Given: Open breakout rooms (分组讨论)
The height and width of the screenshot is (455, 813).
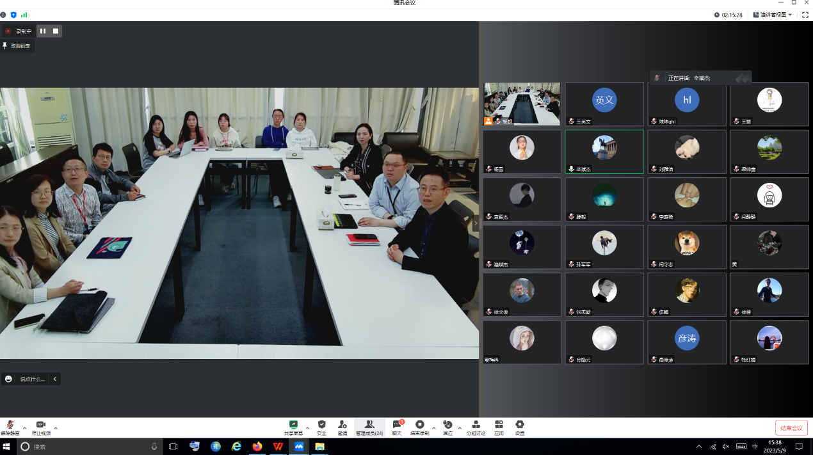Looking at the screenshot, I should [476, 427].
